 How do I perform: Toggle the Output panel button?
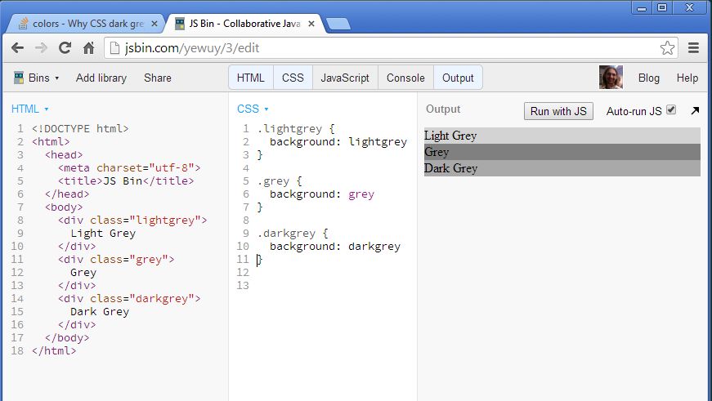point(458,78)
